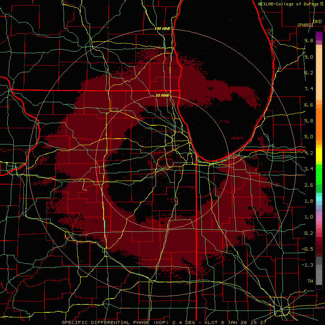Click the "4.2" scale value
The width and height of the screenshot is (325, 325).
[x=309, y=153]
